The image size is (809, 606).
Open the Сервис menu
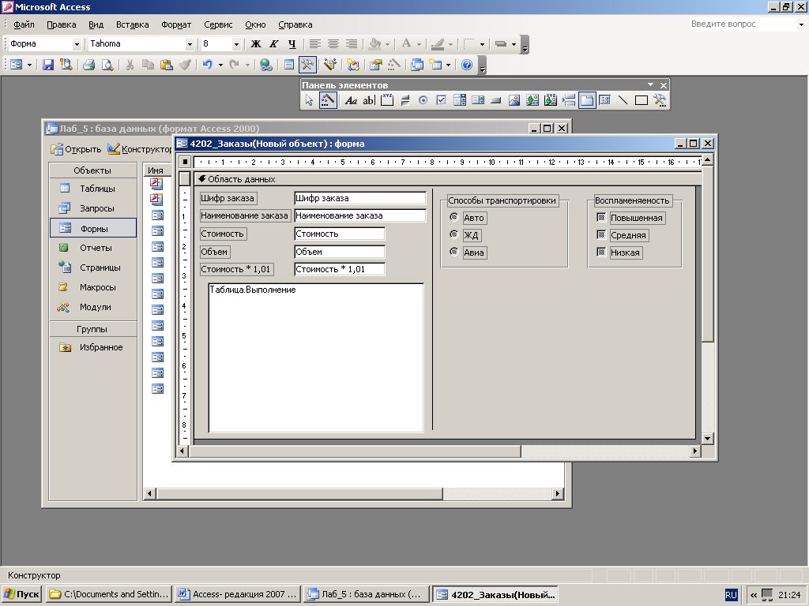pyautogui.click(x=218, y=24)
